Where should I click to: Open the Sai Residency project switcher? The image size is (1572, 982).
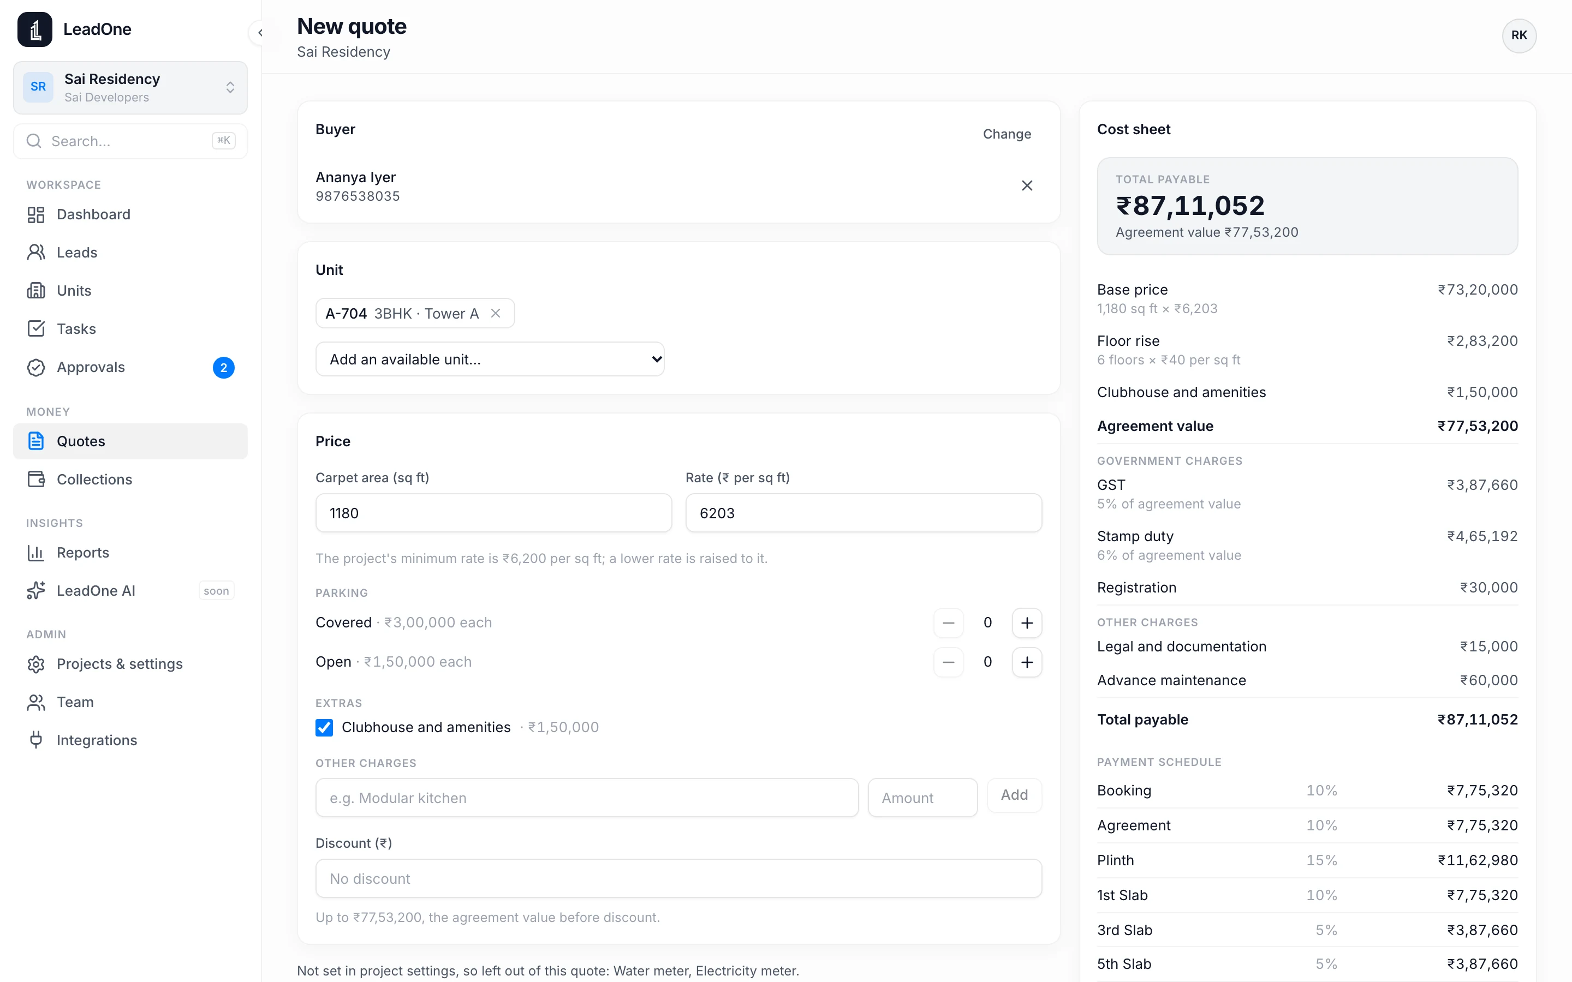130,88
